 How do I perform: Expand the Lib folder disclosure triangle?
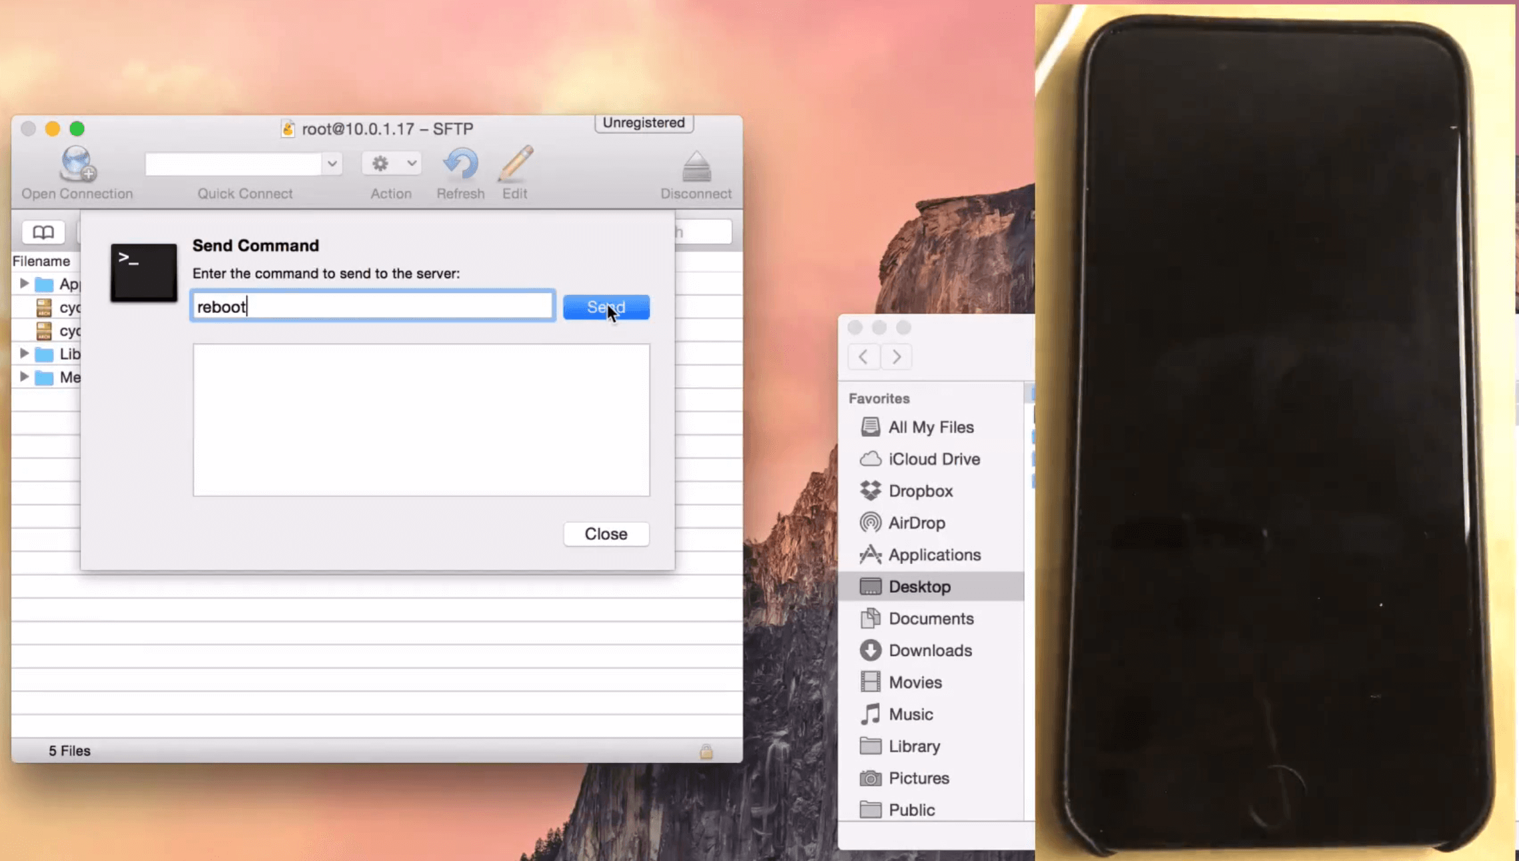(x=24, y=354)
